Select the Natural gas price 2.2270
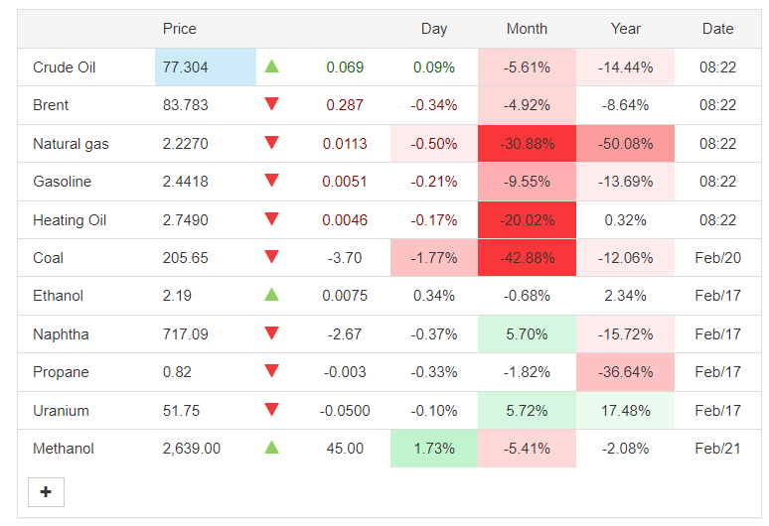 pos(186,144)
